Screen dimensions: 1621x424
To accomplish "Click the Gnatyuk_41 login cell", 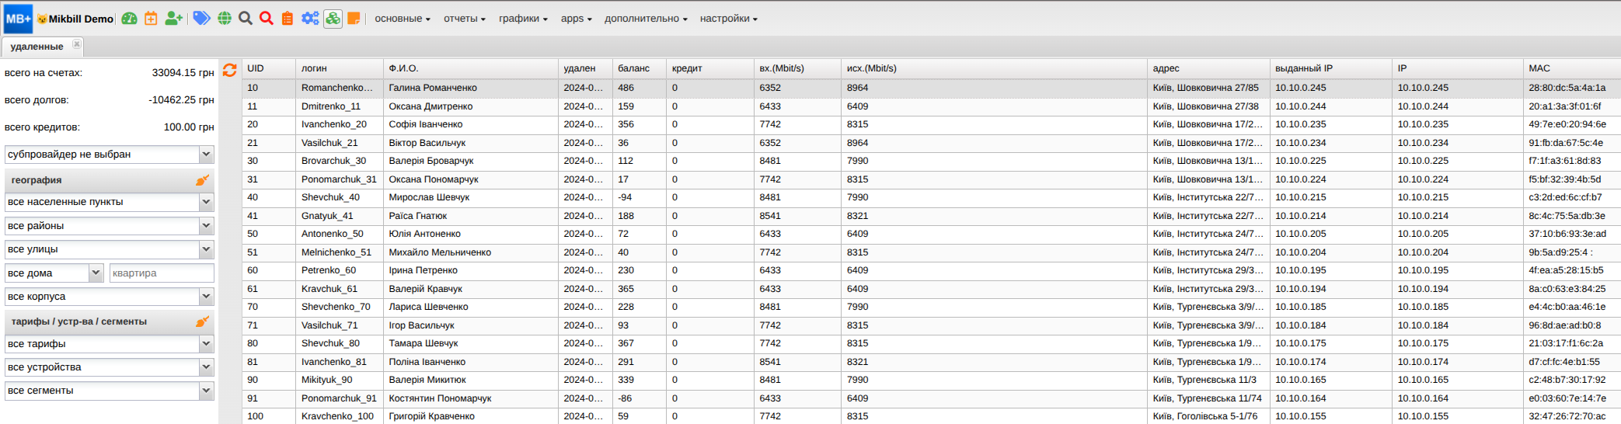I will [340, 216].
